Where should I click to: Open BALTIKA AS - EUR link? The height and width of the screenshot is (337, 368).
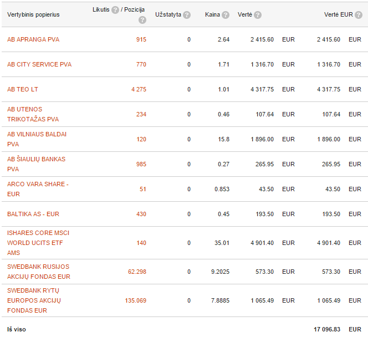(33, 214)
